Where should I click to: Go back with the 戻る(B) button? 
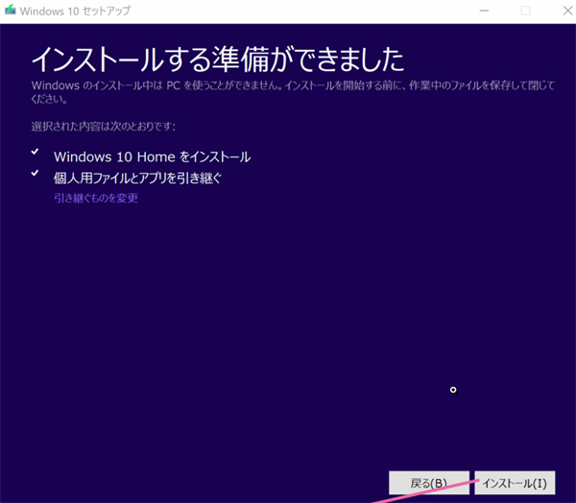[429, 483]
